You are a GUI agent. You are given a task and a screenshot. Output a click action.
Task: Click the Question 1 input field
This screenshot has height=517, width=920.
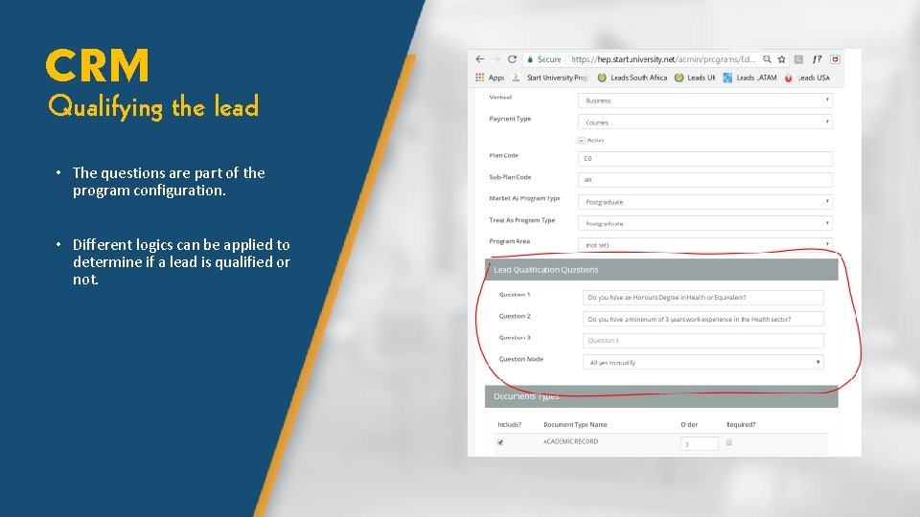[x=702, y=297]
